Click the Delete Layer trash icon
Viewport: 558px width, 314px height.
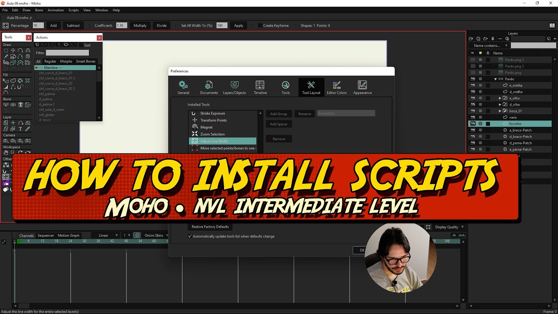click(493, 39)
